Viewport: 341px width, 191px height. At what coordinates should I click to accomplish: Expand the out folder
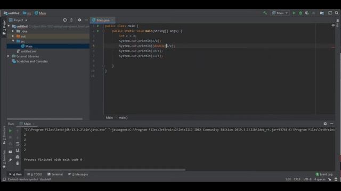click(13, 36)
